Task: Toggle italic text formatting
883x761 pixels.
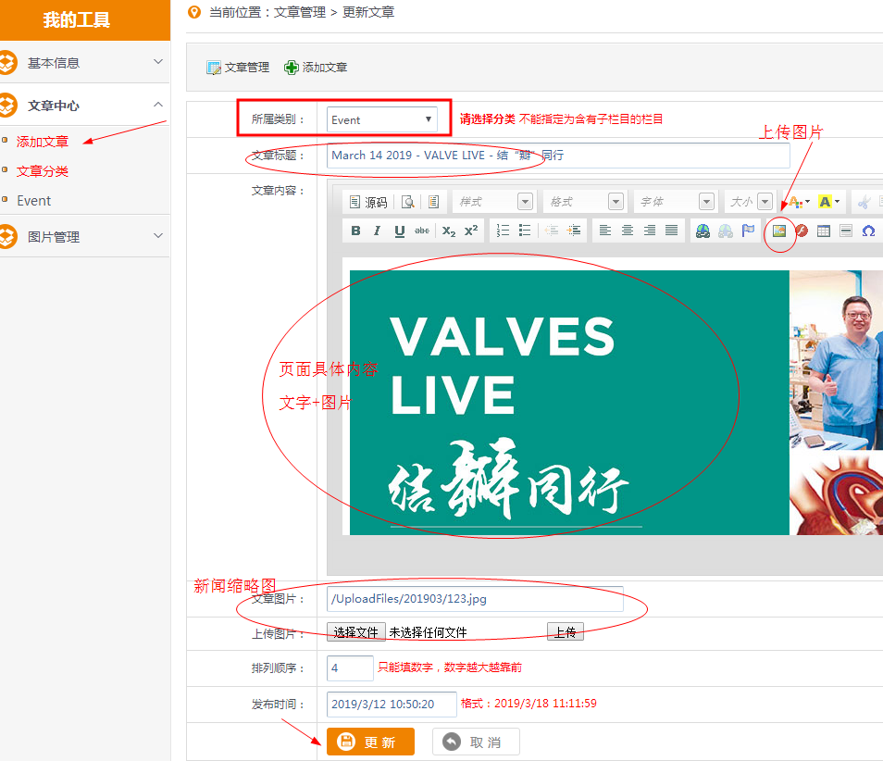Action: pos(377,231)
